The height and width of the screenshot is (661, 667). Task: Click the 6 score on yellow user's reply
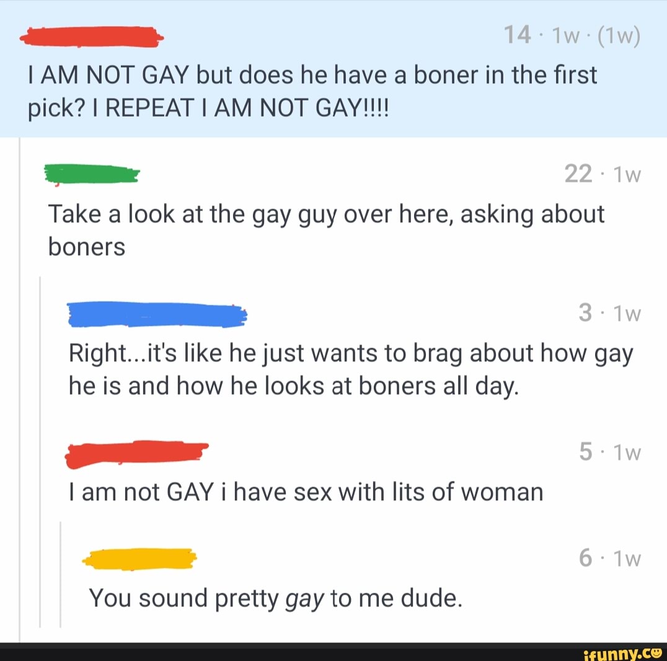(585, 558)
